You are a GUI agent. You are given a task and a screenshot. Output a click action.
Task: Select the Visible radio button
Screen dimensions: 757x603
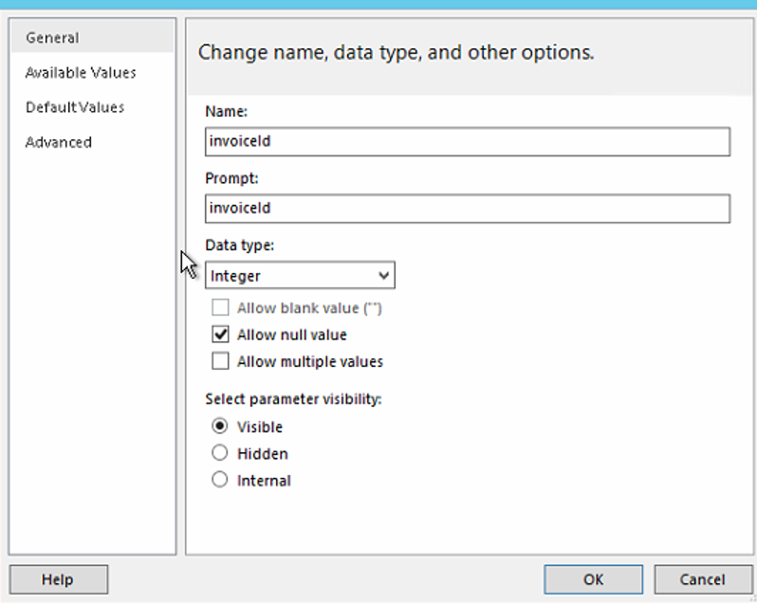click(220, 427)
